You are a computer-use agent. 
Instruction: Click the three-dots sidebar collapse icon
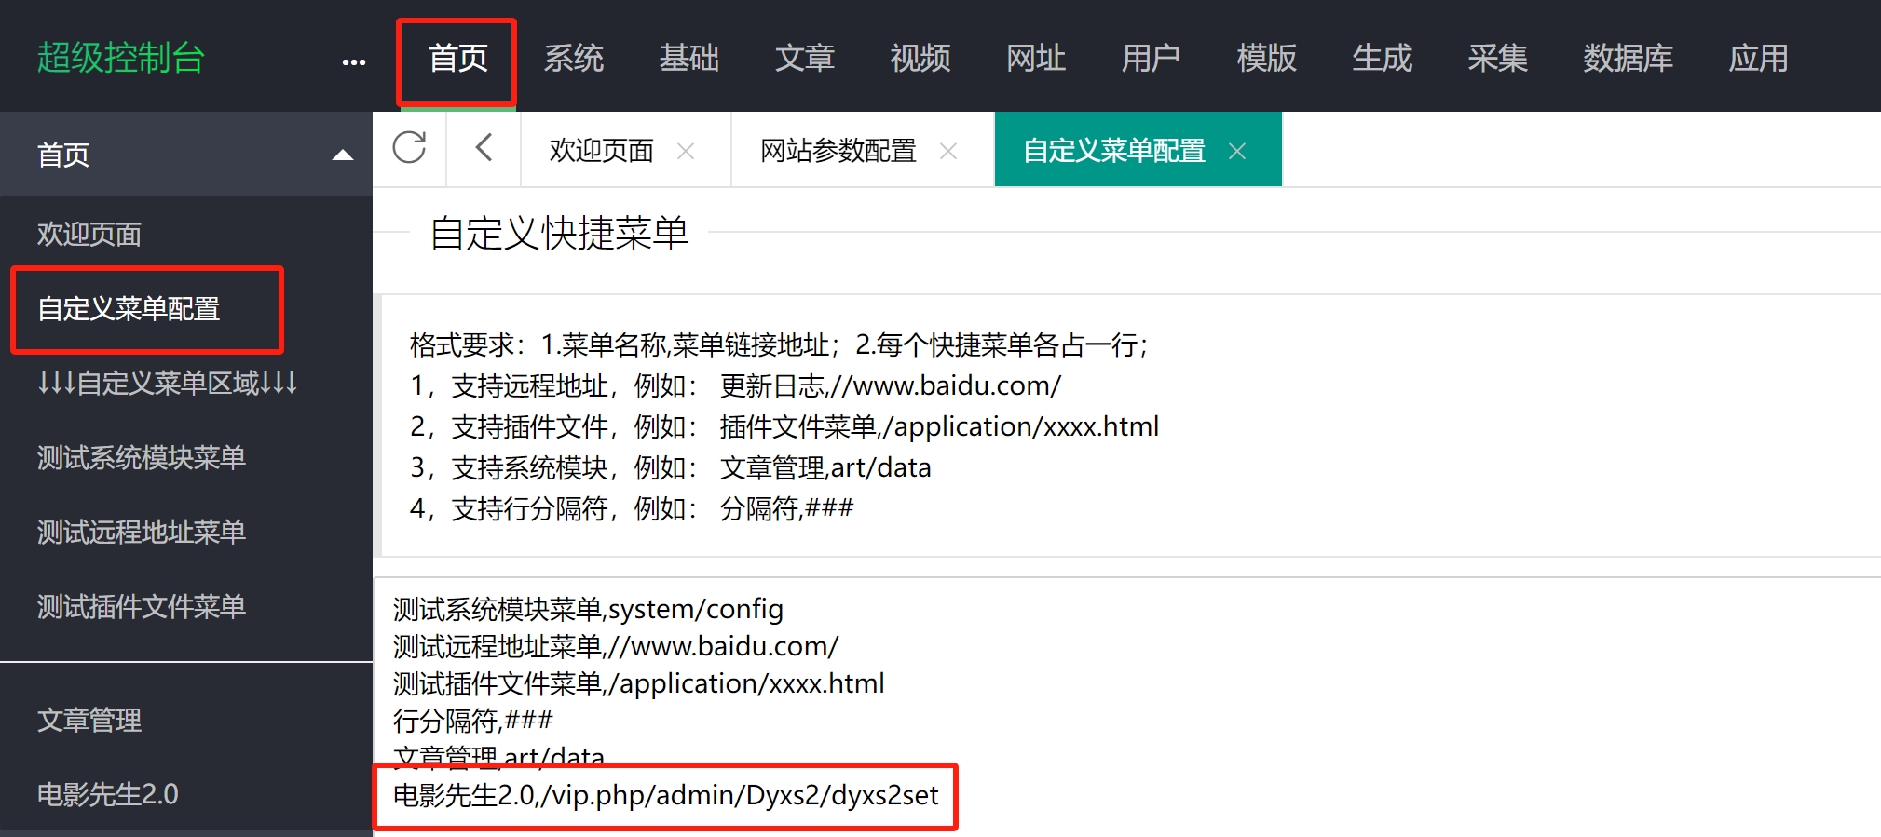[x=354, y=61]
